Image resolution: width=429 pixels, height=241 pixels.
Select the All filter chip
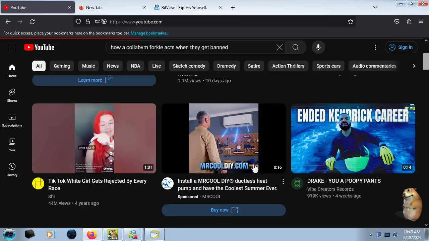tap(39, 66)
